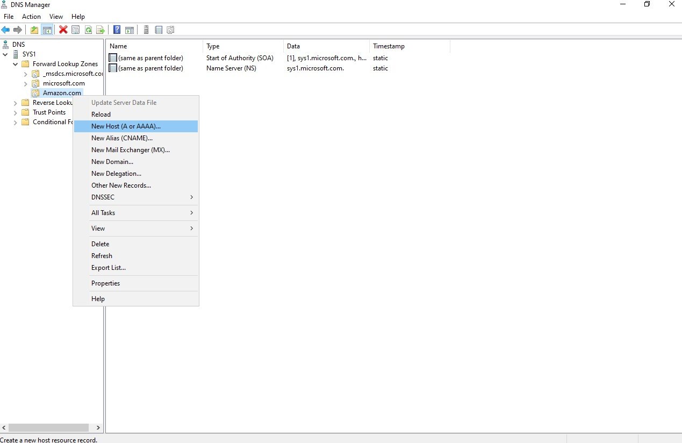Choose New Host (A or AAAA)
This screenshot has width=682, height=443.
point(136,126)
